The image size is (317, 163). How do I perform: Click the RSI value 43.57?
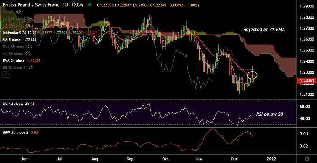pos(29,105)
